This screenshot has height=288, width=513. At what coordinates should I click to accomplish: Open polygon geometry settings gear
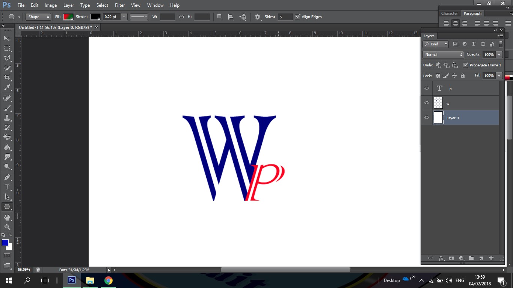pyautogui.click(x=258, y=17)
